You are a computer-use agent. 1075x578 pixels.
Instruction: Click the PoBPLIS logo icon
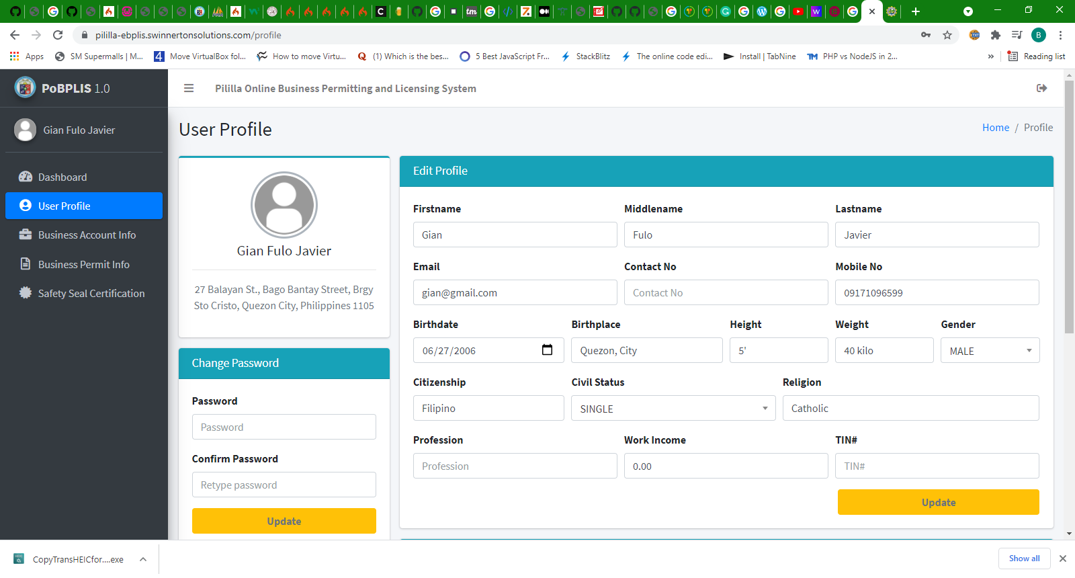(x=25, y=87)
